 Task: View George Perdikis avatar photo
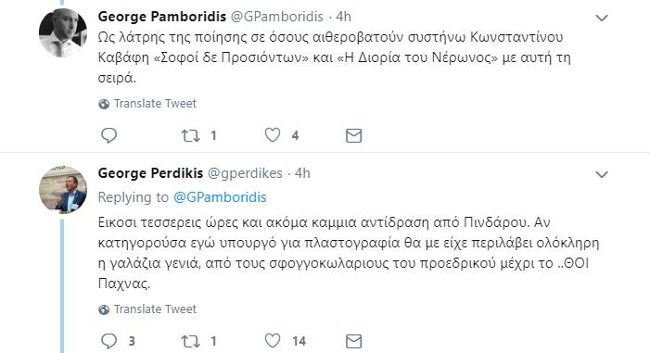pos(63,189)
